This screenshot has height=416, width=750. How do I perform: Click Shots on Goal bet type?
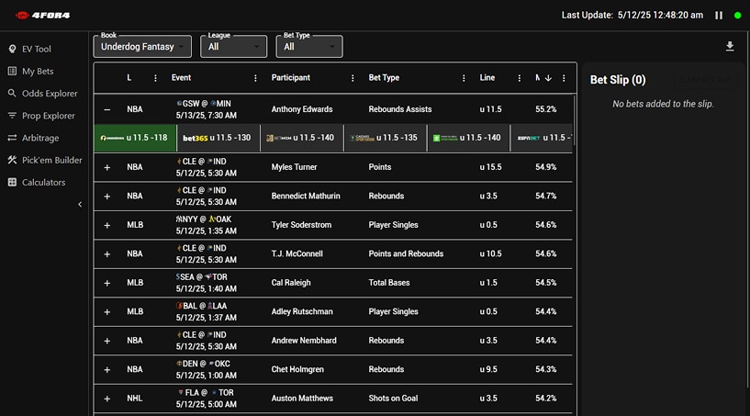tap(393, 398)
